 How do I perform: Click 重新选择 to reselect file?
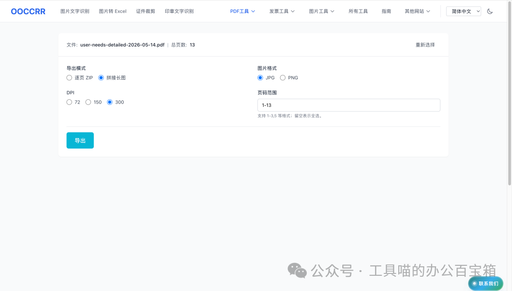(425, 45)
